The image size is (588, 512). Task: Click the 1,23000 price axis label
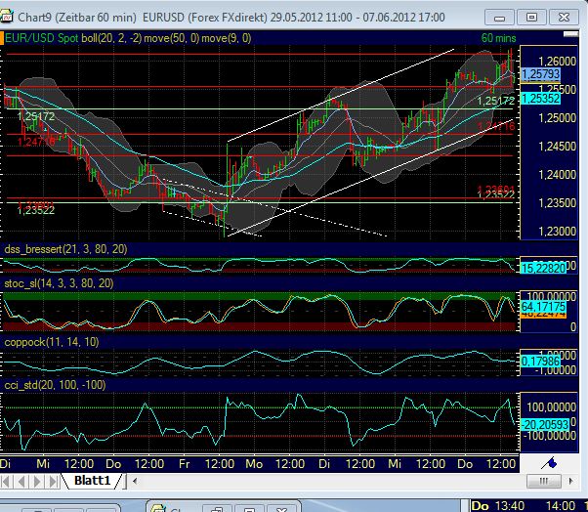557,231
